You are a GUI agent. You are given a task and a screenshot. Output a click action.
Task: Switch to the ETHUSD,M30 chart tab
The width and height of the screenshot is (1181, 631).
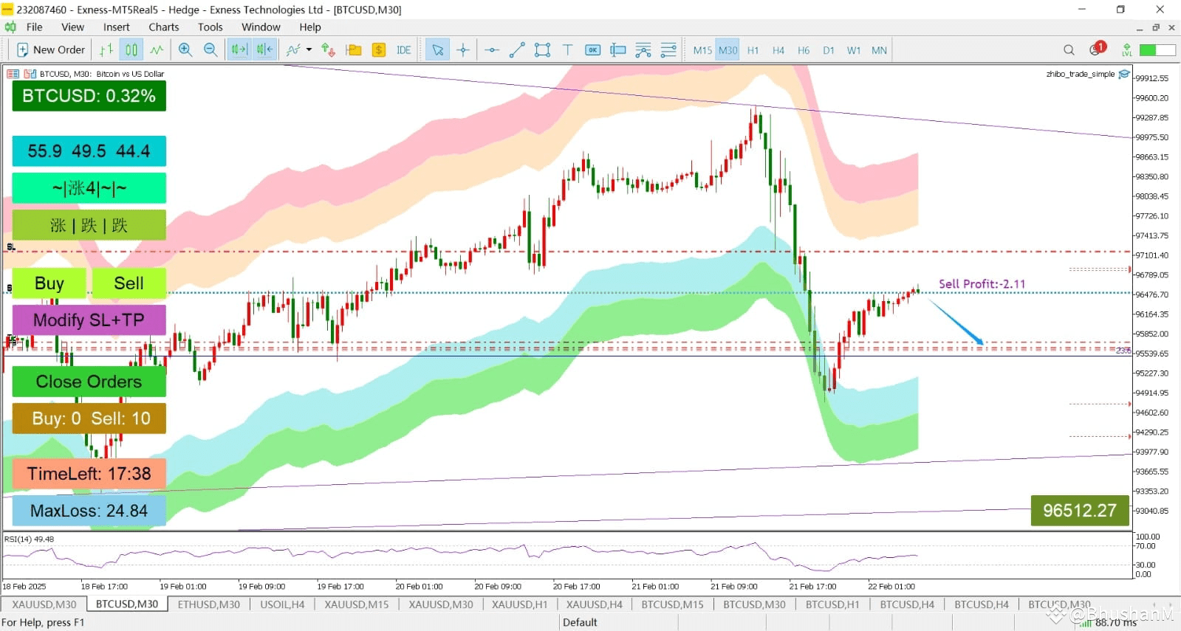coord(208,604)
